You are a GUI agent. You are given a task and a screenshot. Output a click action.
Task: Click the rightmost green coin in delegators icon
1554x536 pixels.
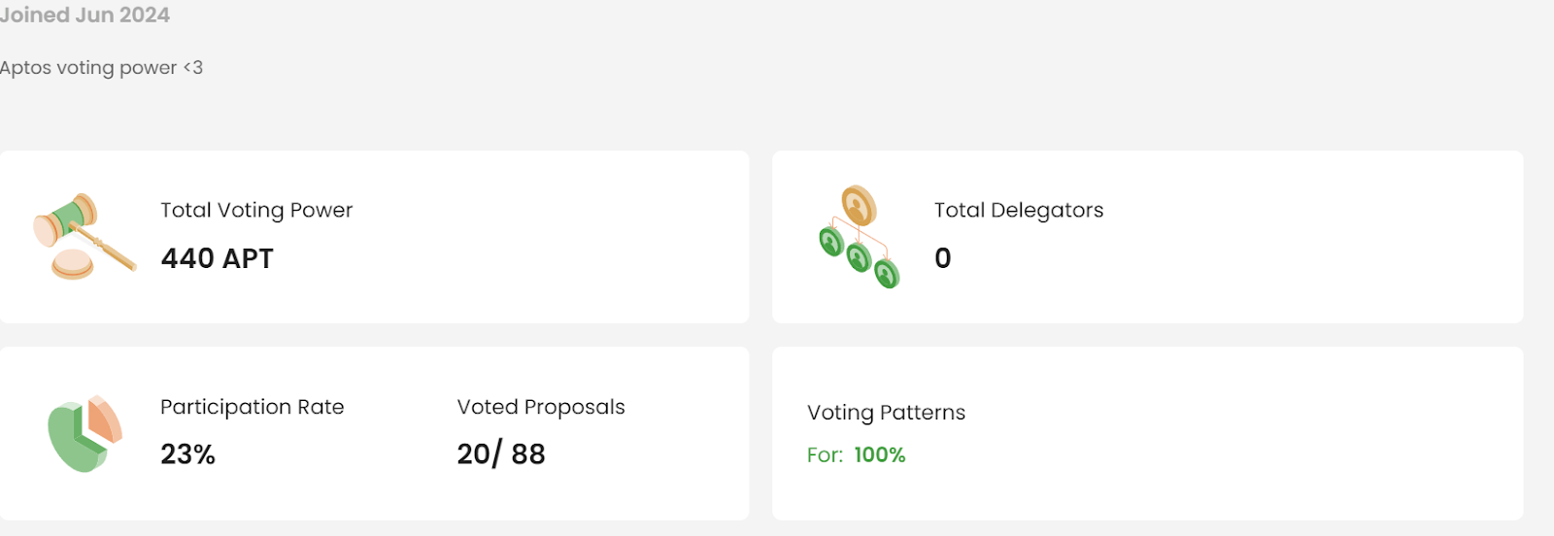(887, 274)
